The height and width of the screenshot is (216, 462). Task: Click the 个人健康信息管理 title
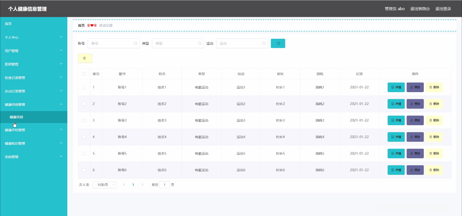coord(27,9)
